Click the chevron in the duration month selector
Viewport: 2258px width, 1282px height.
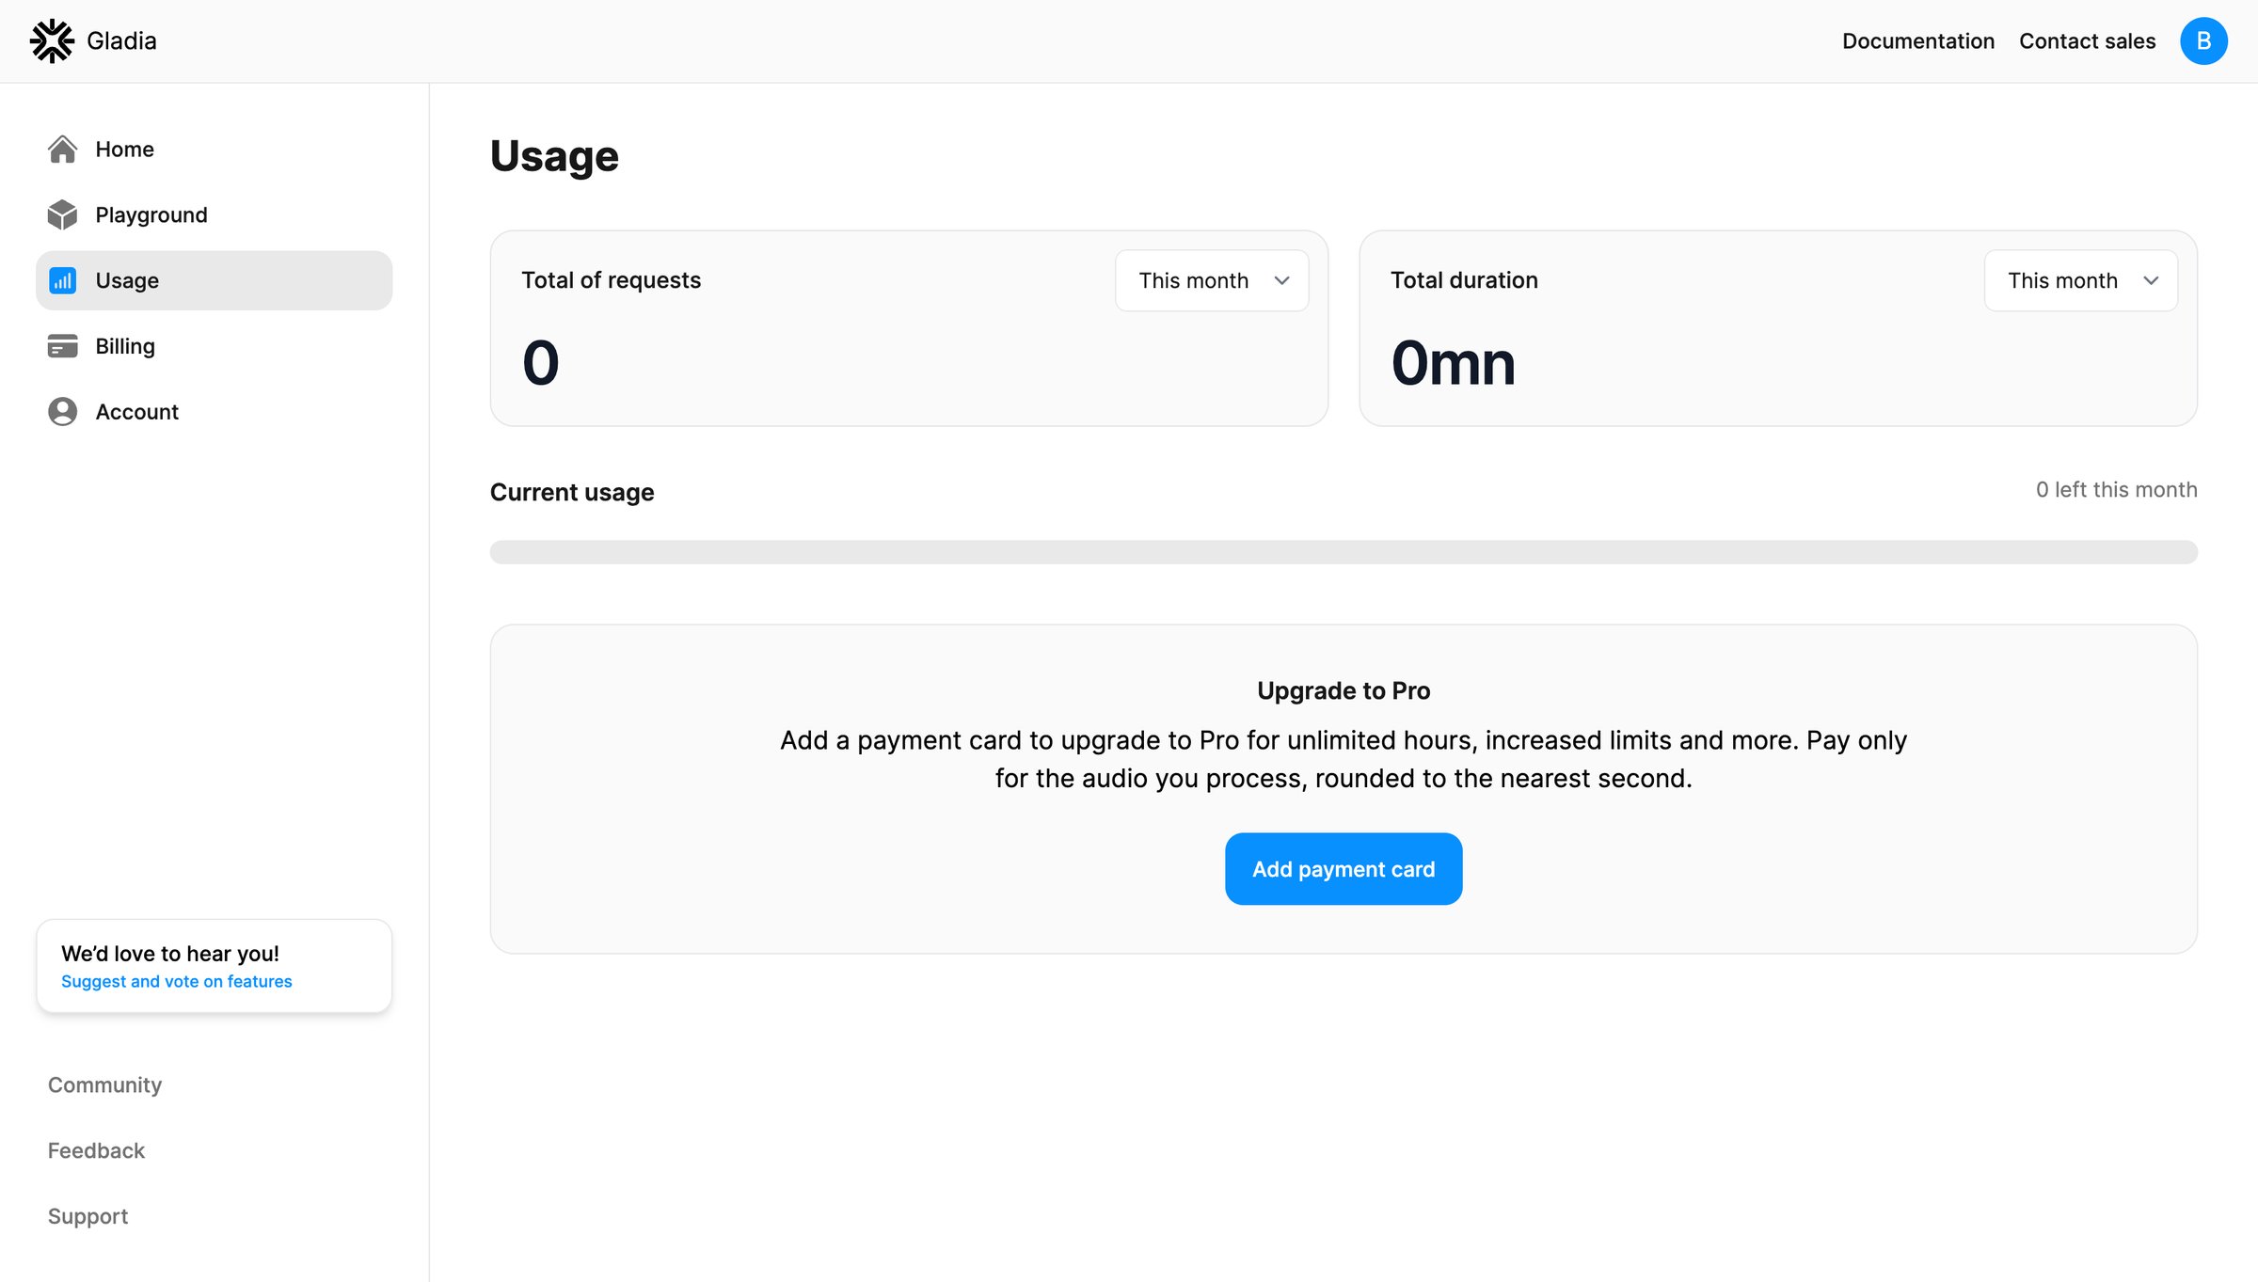point(2151,280)
